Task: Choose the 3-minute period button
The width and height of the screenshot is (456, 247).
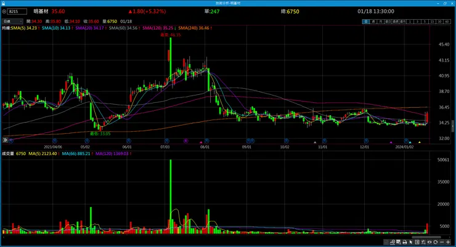Action: click(x=417, y=22)
